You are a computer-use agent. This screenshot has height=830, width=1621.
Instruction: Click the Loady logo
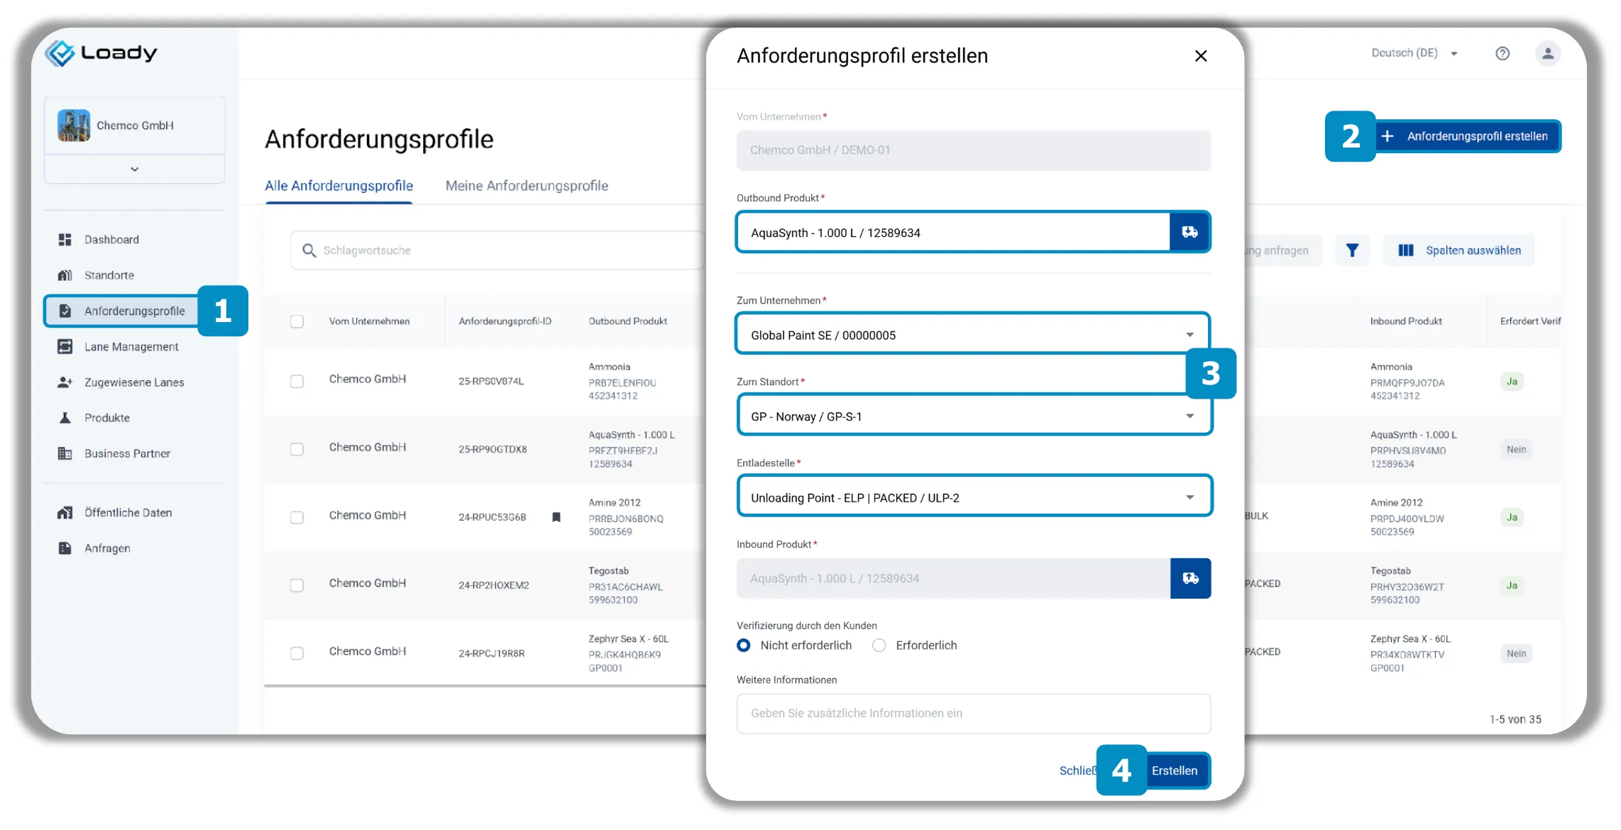(101, 53)
